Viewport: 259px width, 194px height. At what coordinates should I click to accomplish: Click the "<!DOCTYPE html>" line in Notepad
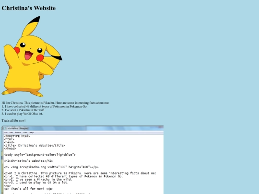[17, 136]
